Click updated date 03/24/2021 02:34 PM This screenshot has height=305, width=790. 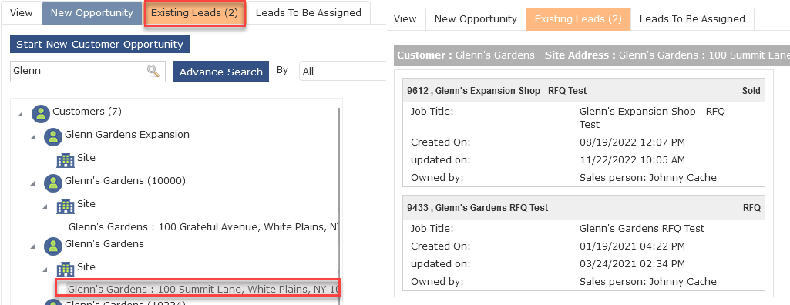(632, 263)
